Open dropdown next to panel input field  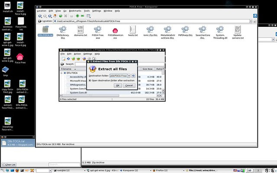pos(50,170)
